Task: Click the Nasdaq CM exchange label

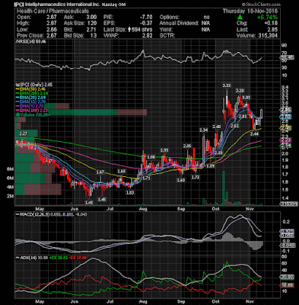Action: [x=113, y=5]
